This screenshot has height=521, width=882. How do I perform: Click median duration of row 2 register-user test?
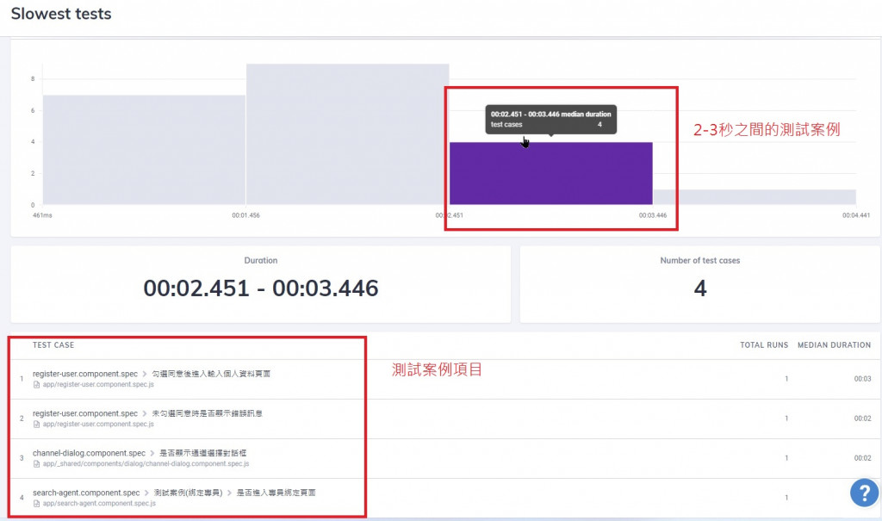click(862, 419)
